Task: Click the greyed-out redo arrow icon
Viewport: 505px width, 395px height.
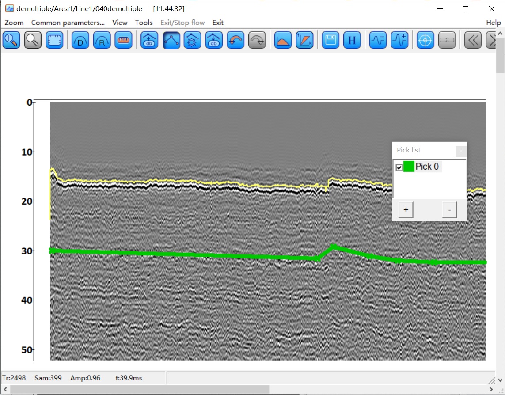Action: 257,40
